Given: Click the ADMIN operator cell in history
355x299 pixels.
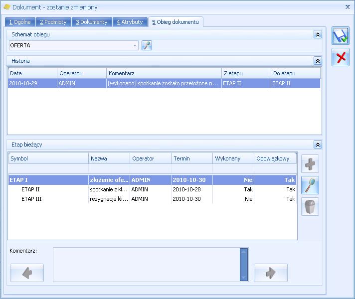Looking at the screenshot, I should click(x=82, y=83).
